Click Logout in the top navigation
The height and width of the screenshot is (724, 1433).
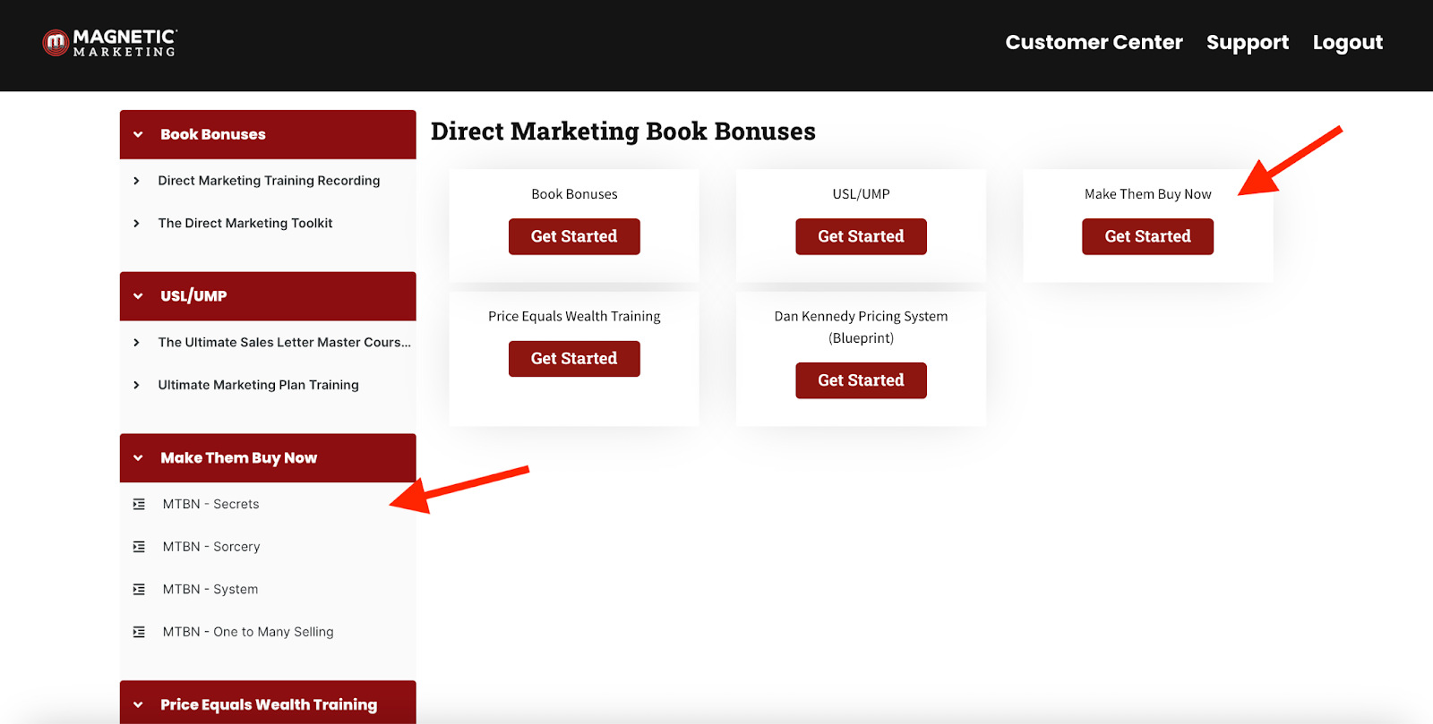pos(1348,43)
